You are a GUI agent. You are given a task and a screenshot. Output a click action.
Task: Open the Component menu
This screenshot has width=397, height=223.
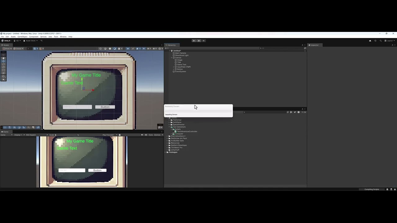click(34, 37)
